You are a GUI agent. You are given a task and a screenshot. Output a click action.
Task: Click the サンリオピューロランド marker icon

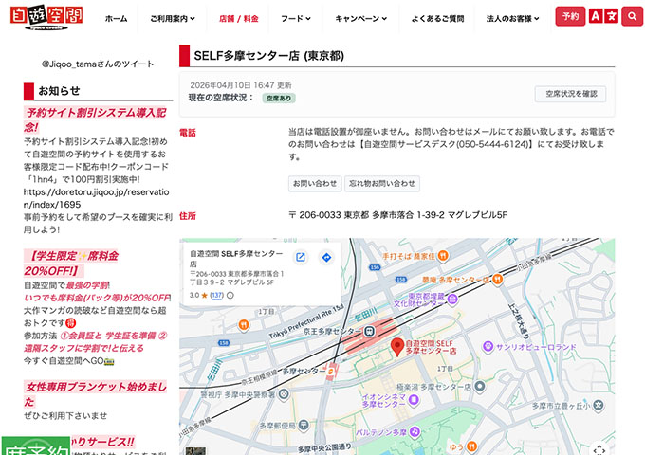(488, 347)
